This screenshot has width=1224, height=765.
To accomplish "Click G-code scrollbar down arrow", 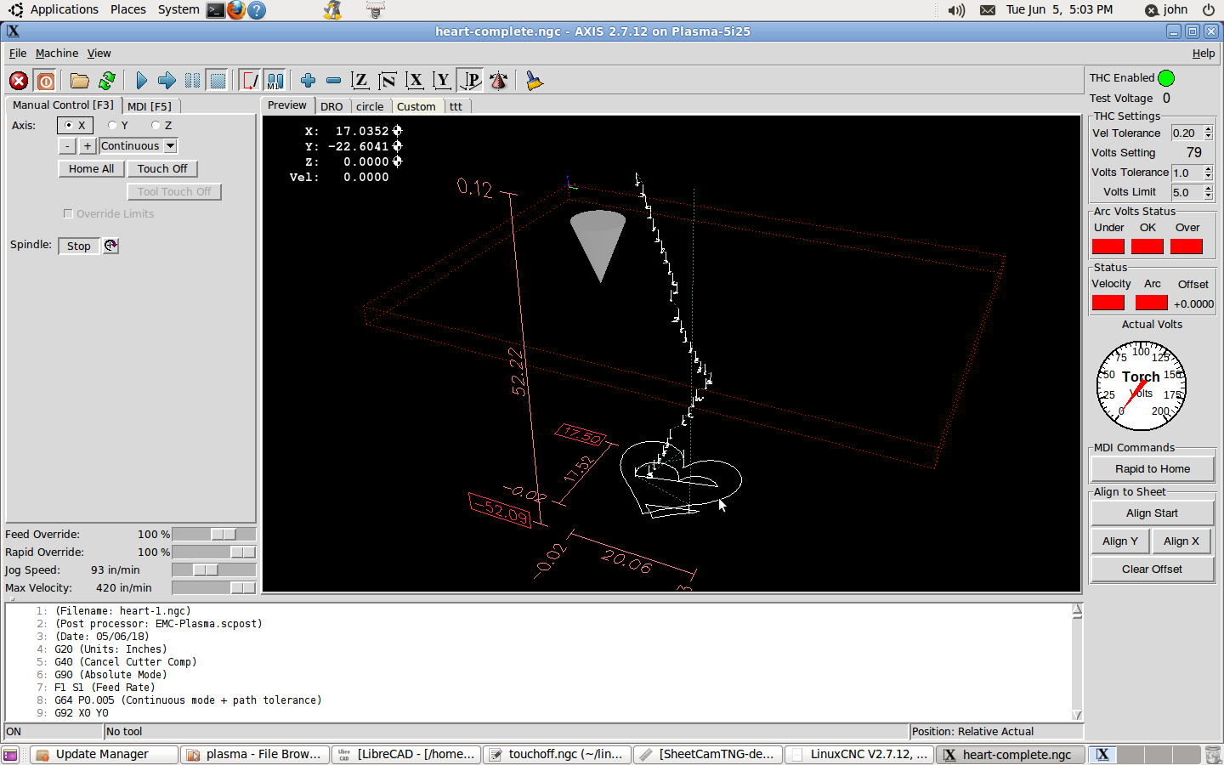I will 1077,716.
